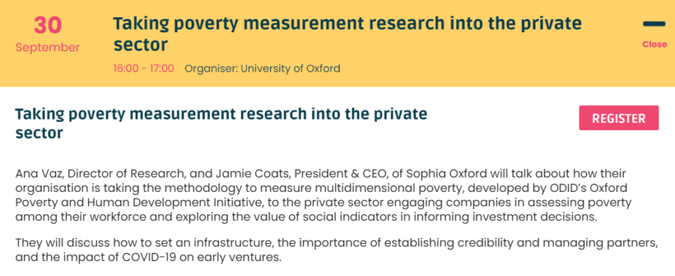The height and width of the screenshot is (276, 675).
Task: Select the event title in the yellow header
Action: click(347, 34)
